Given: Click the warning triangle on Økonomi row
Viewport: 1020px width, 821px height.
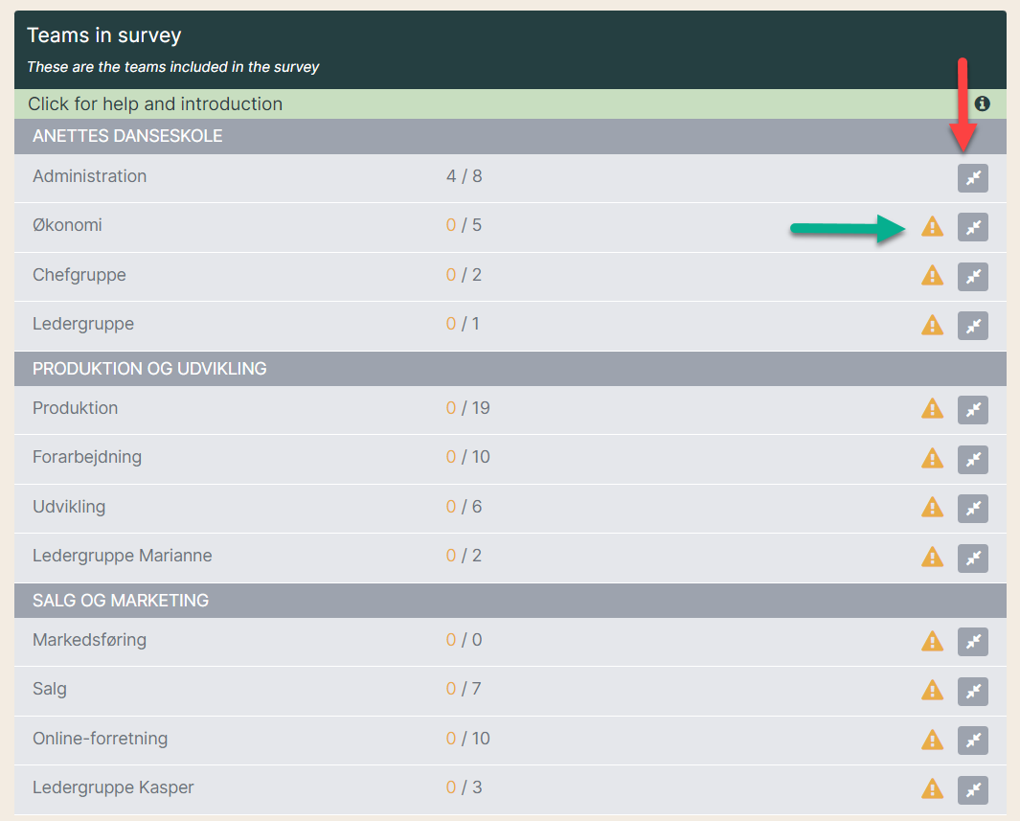Looking at the screenshot, I should (932, 226).
